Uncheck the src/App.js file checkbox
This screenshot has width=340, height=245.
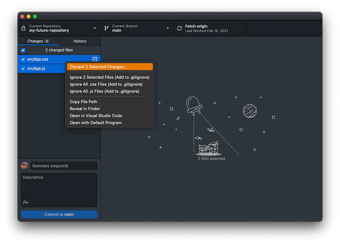click(23, 68)
